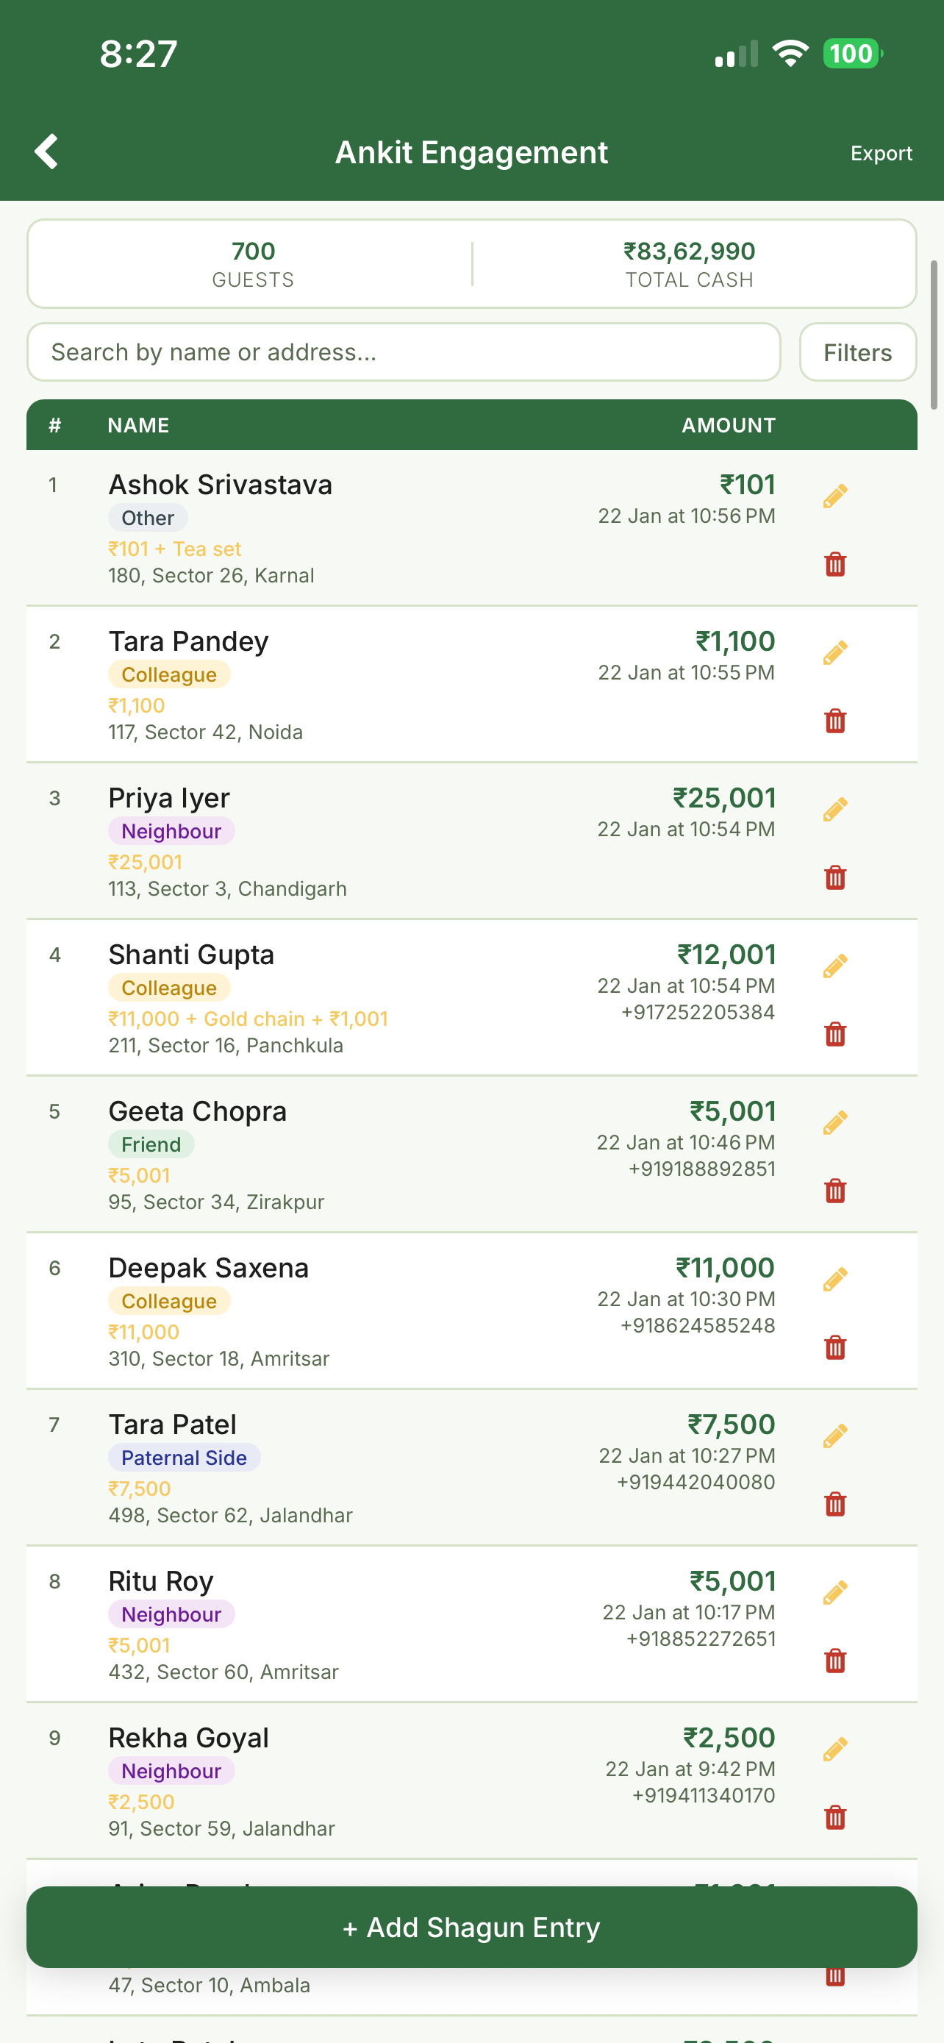Tap the back arrow icon
Screen dimensions: 944x2043
click(47, 151)
